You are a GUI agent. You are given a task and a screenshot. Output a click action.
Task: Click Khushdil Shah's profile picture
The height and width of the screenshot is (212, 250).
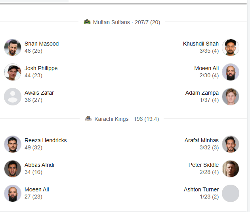click(231, 48)
